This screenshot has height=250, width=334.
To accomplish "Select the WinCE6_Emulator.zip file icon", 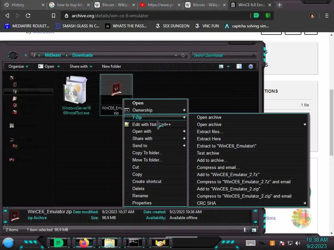I will point(116,89).
